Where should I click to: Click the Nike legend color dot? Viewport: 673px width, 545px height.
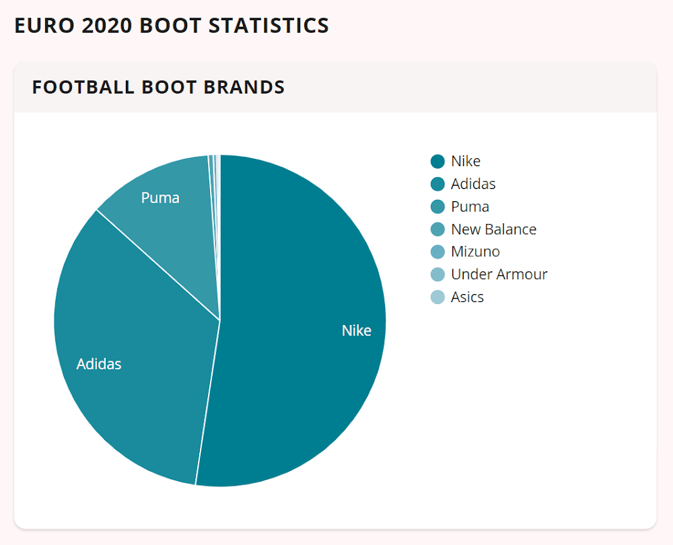437,161
